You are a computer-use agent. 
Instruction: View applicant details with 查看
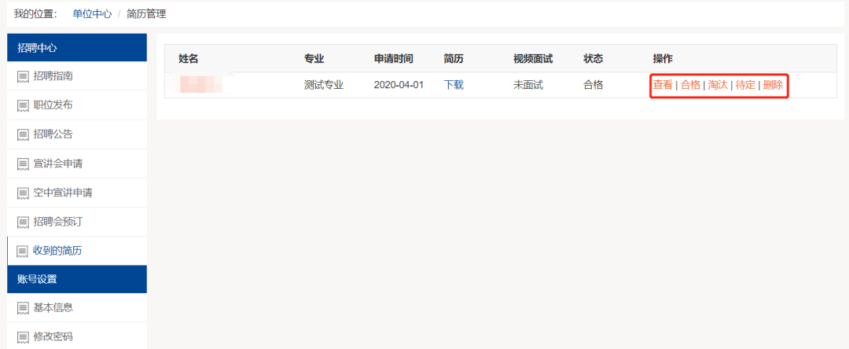pos(663,85)
